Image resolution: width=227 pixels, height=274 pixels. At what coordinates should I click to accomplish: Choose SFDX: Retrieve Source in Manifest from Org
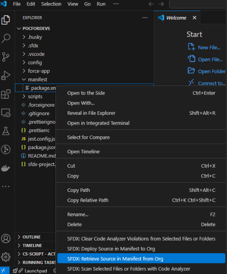[141, 258]
